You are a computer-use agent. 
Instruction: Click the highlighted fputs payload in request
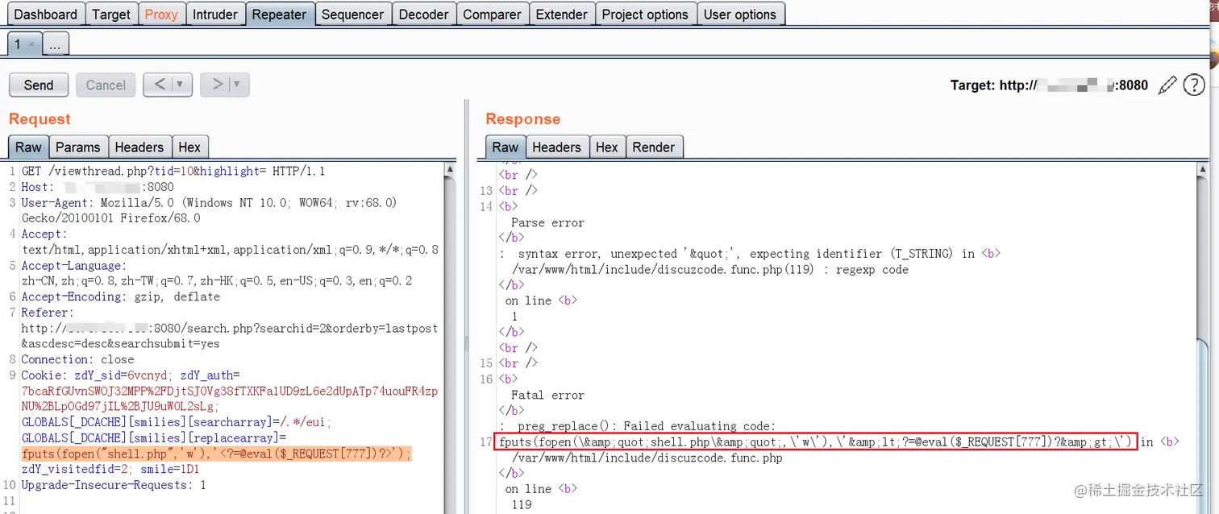click(x=216, y=453)
